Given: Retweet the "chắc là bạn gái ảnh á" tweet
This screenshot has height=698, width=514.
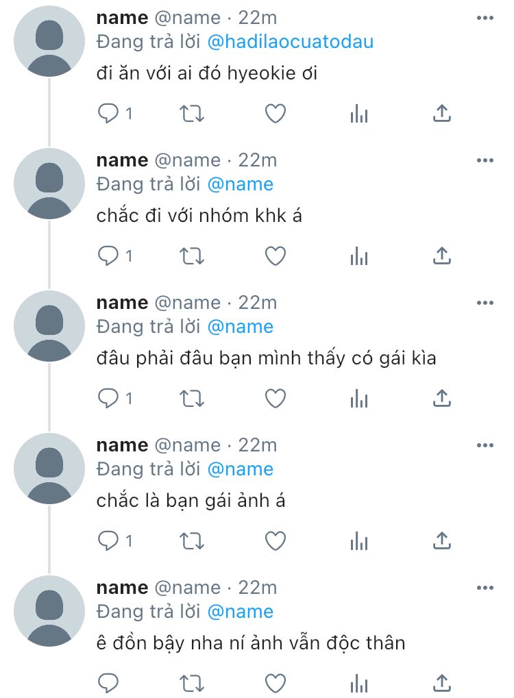Looking at the screenshot, I should pyautogui.click(x=192, y=541).
